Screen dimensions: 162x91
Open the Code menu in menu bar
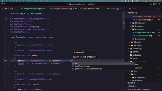[6, 1]
